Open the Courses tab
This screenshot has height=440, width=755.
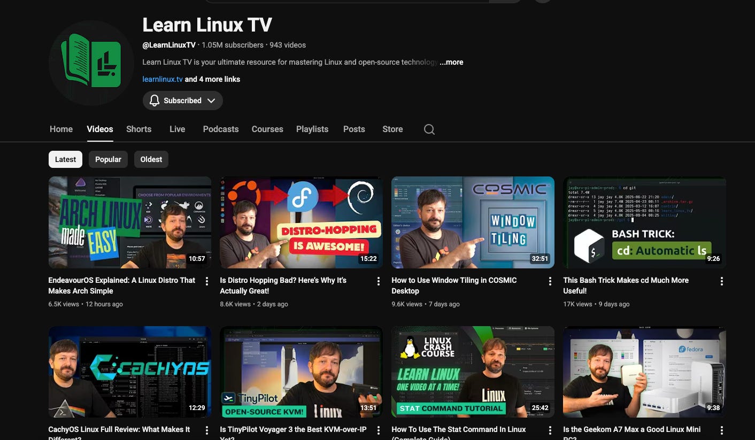[x=267, y=129]
